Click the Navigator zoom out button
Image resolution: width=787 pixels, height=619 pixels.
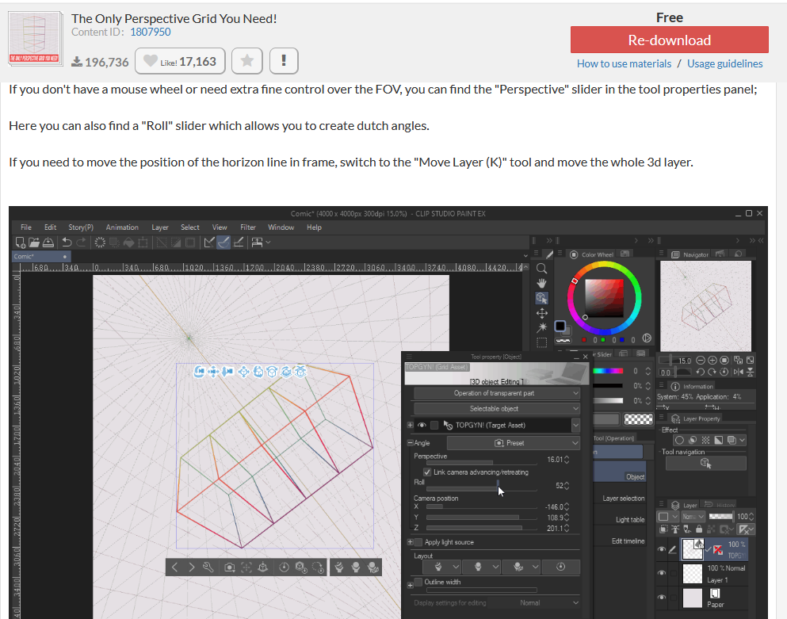(x=700, y=361)
